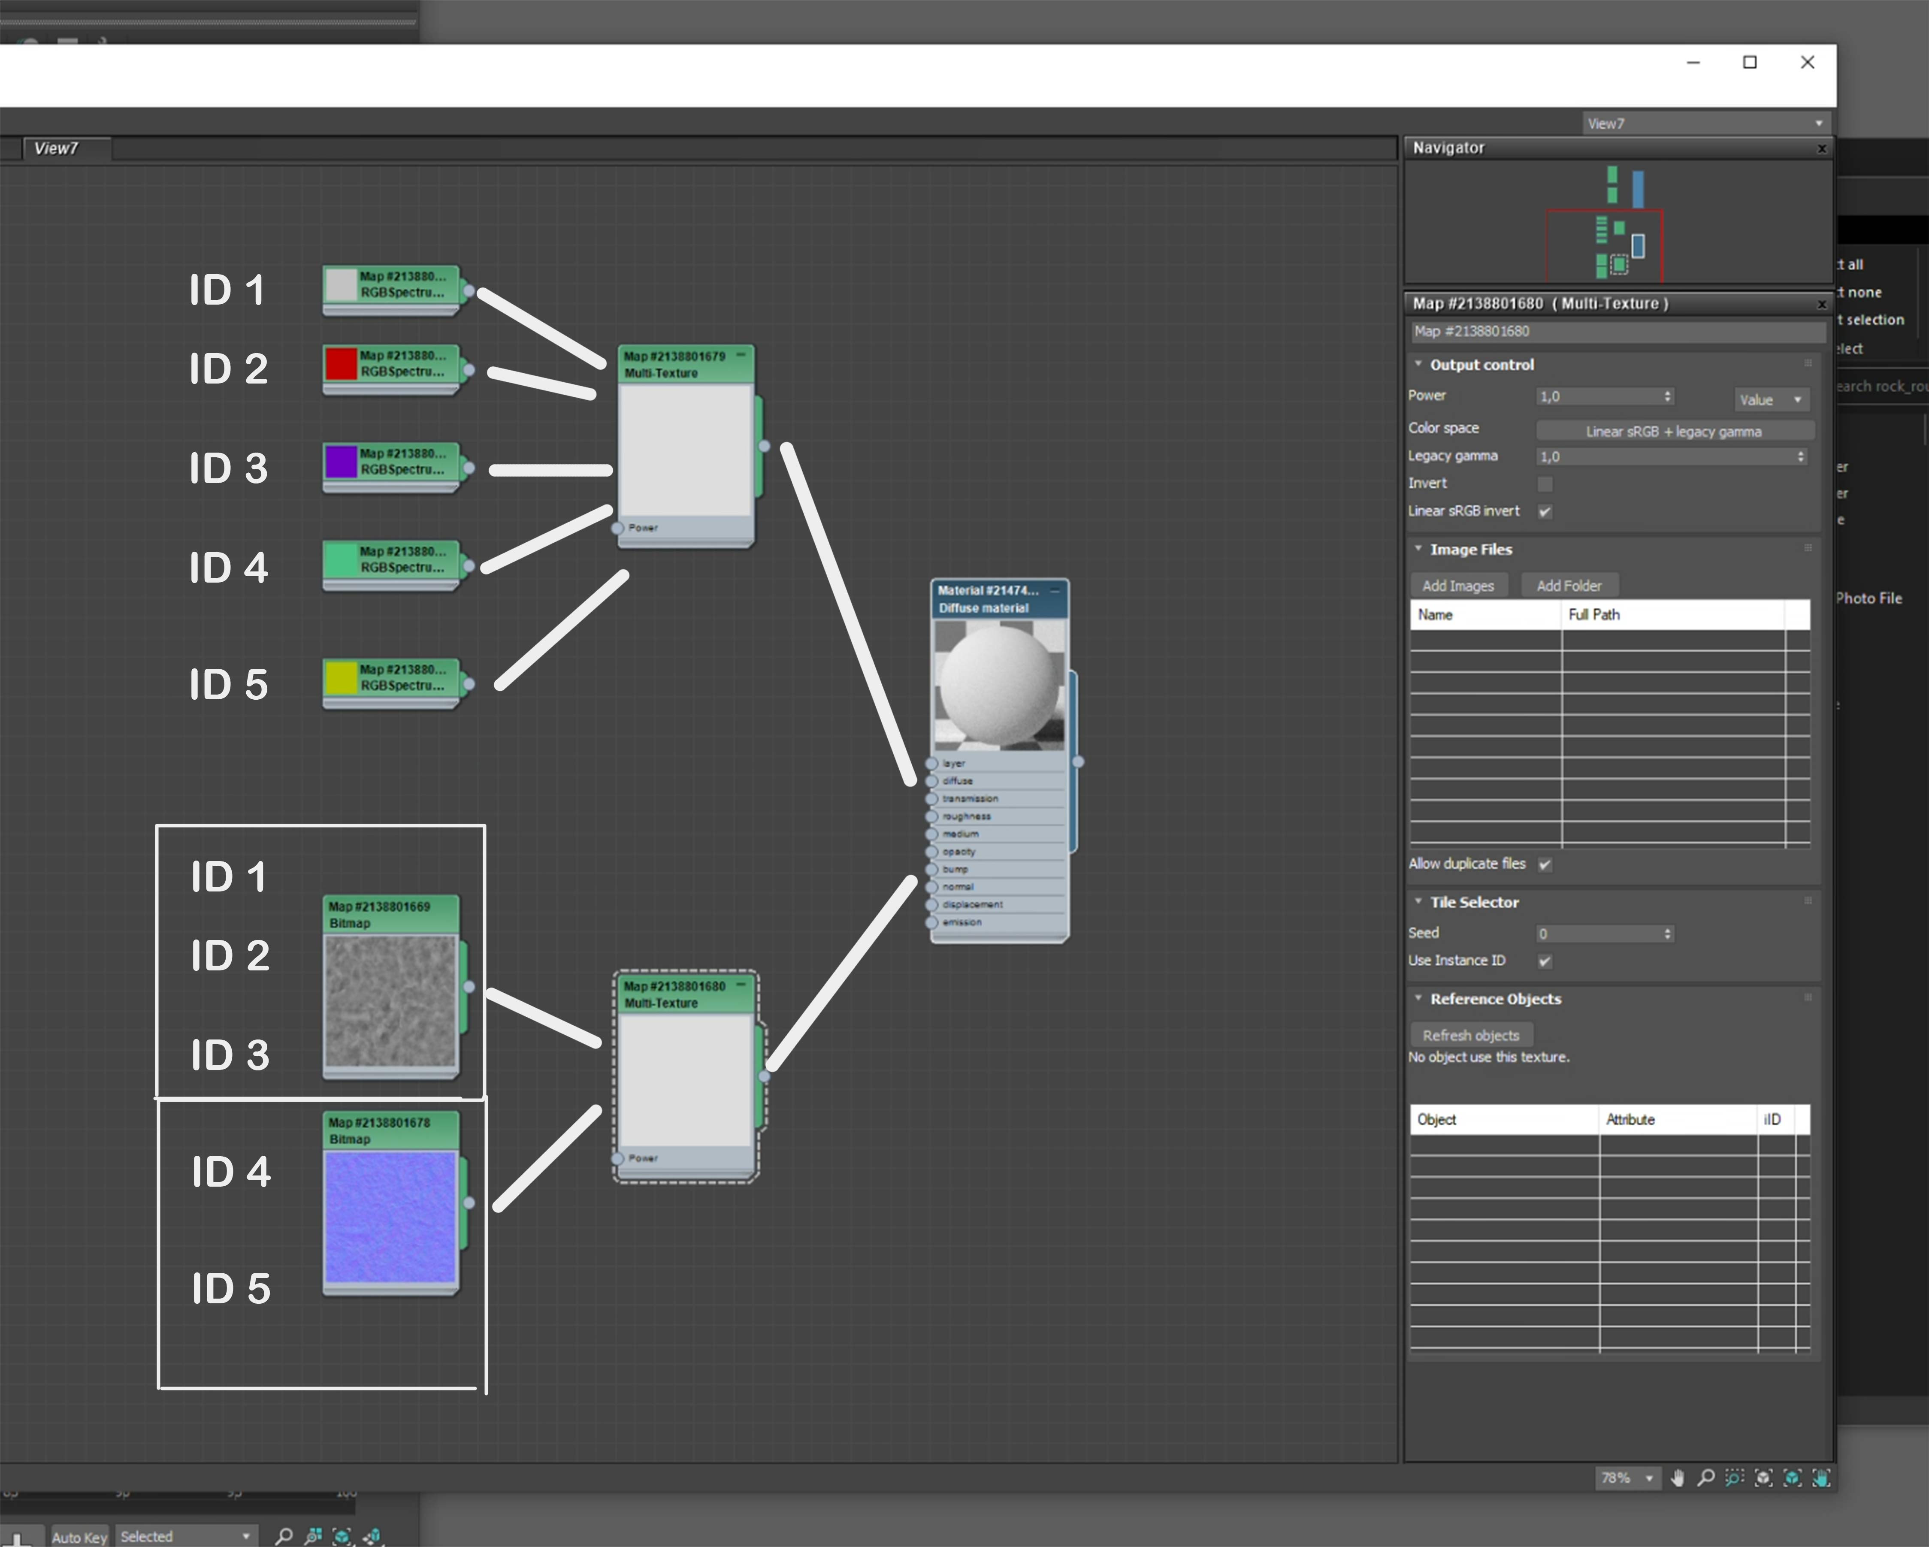The image size is (1929, 1547).
Task: Activate Zoom Region tool
Action: 1735,1478
